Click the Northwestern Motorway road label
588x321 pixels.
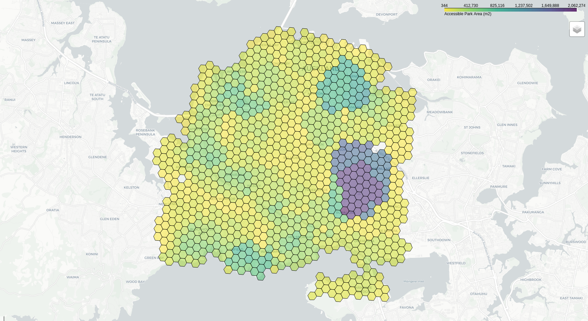(x=123, y=92)
